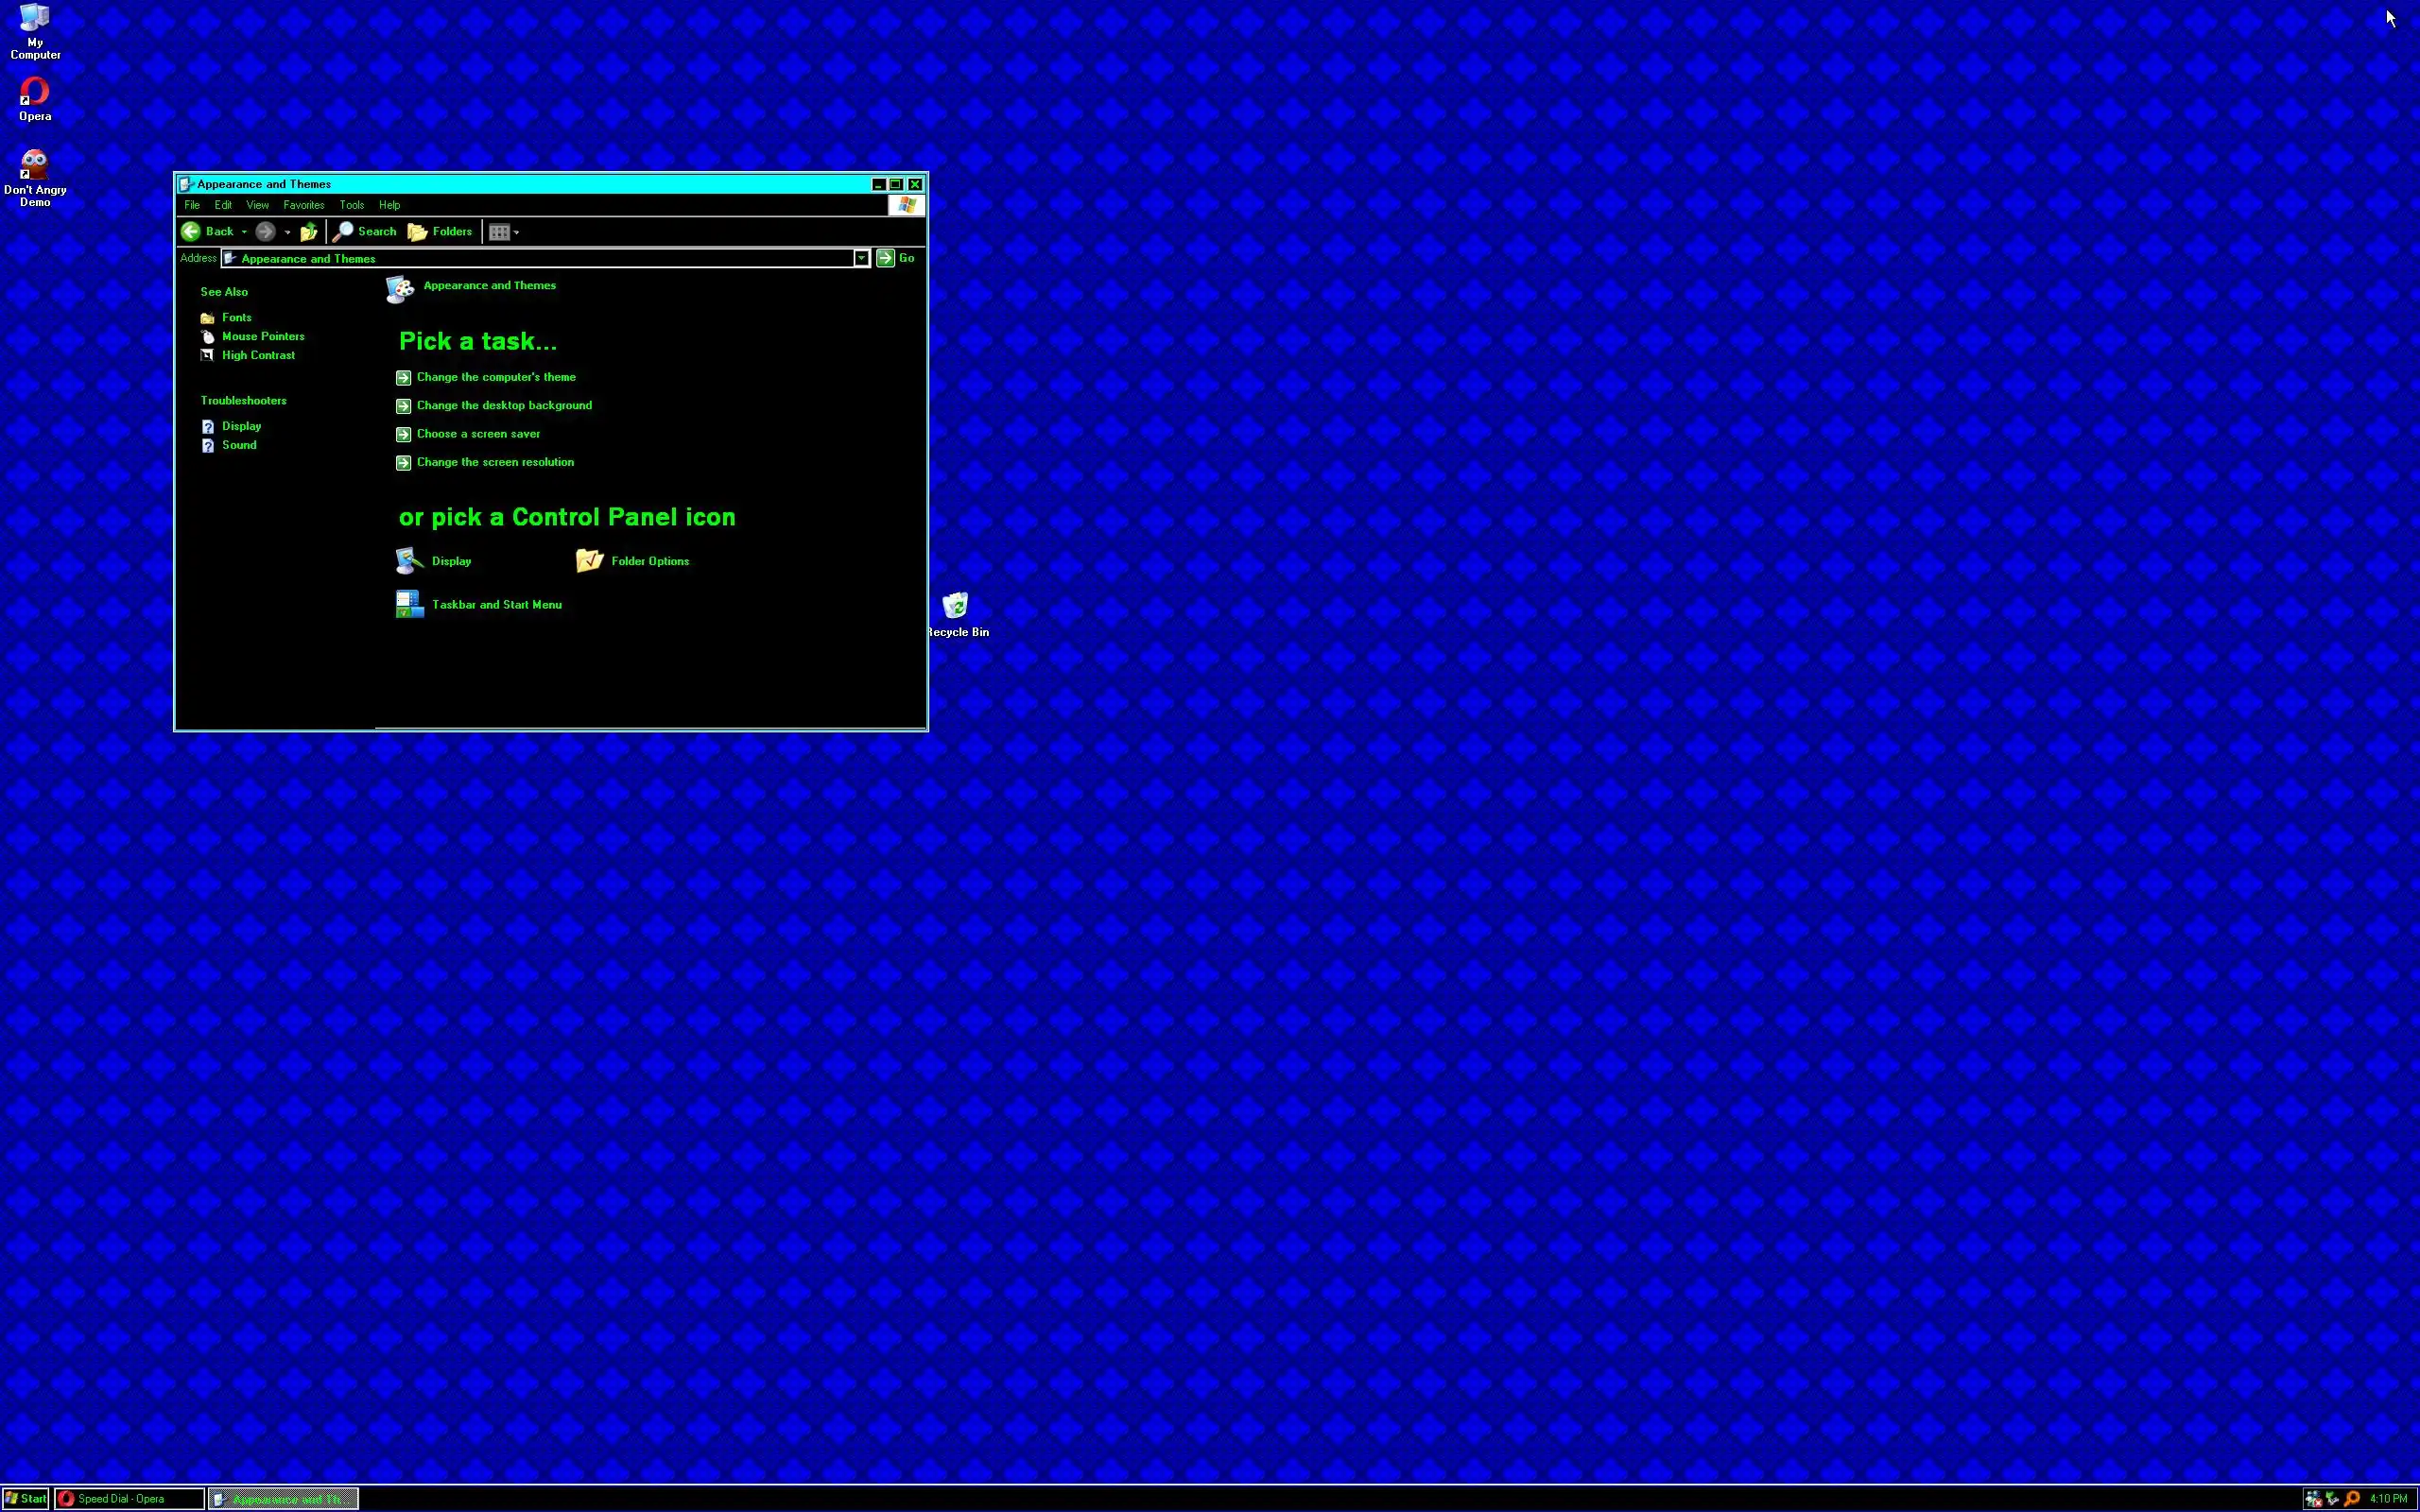Open the Display control panel icon
The height and width of the screenshot is (1512, 2420).
pos(409,561)
